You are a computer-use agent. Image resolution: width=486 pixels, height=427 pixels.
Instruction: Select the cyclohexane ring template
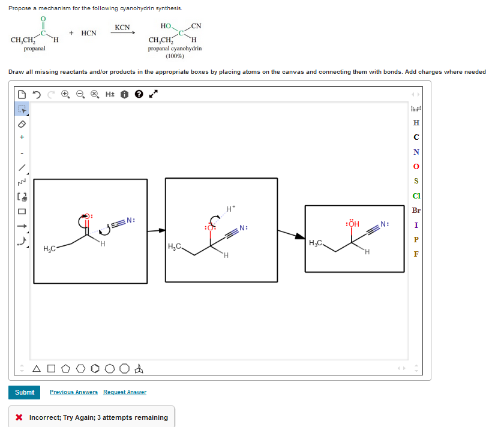80,368
